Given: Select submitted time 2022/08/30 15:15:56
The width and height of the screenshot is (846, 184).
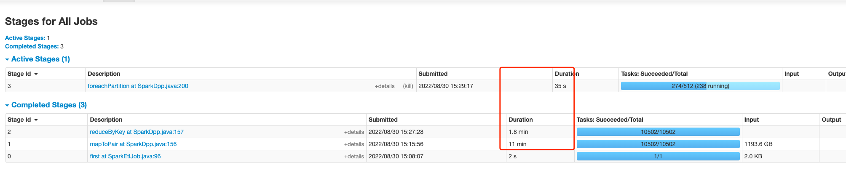Looking at the screenshot, I should pyautogui.click(x=396, y=144).
